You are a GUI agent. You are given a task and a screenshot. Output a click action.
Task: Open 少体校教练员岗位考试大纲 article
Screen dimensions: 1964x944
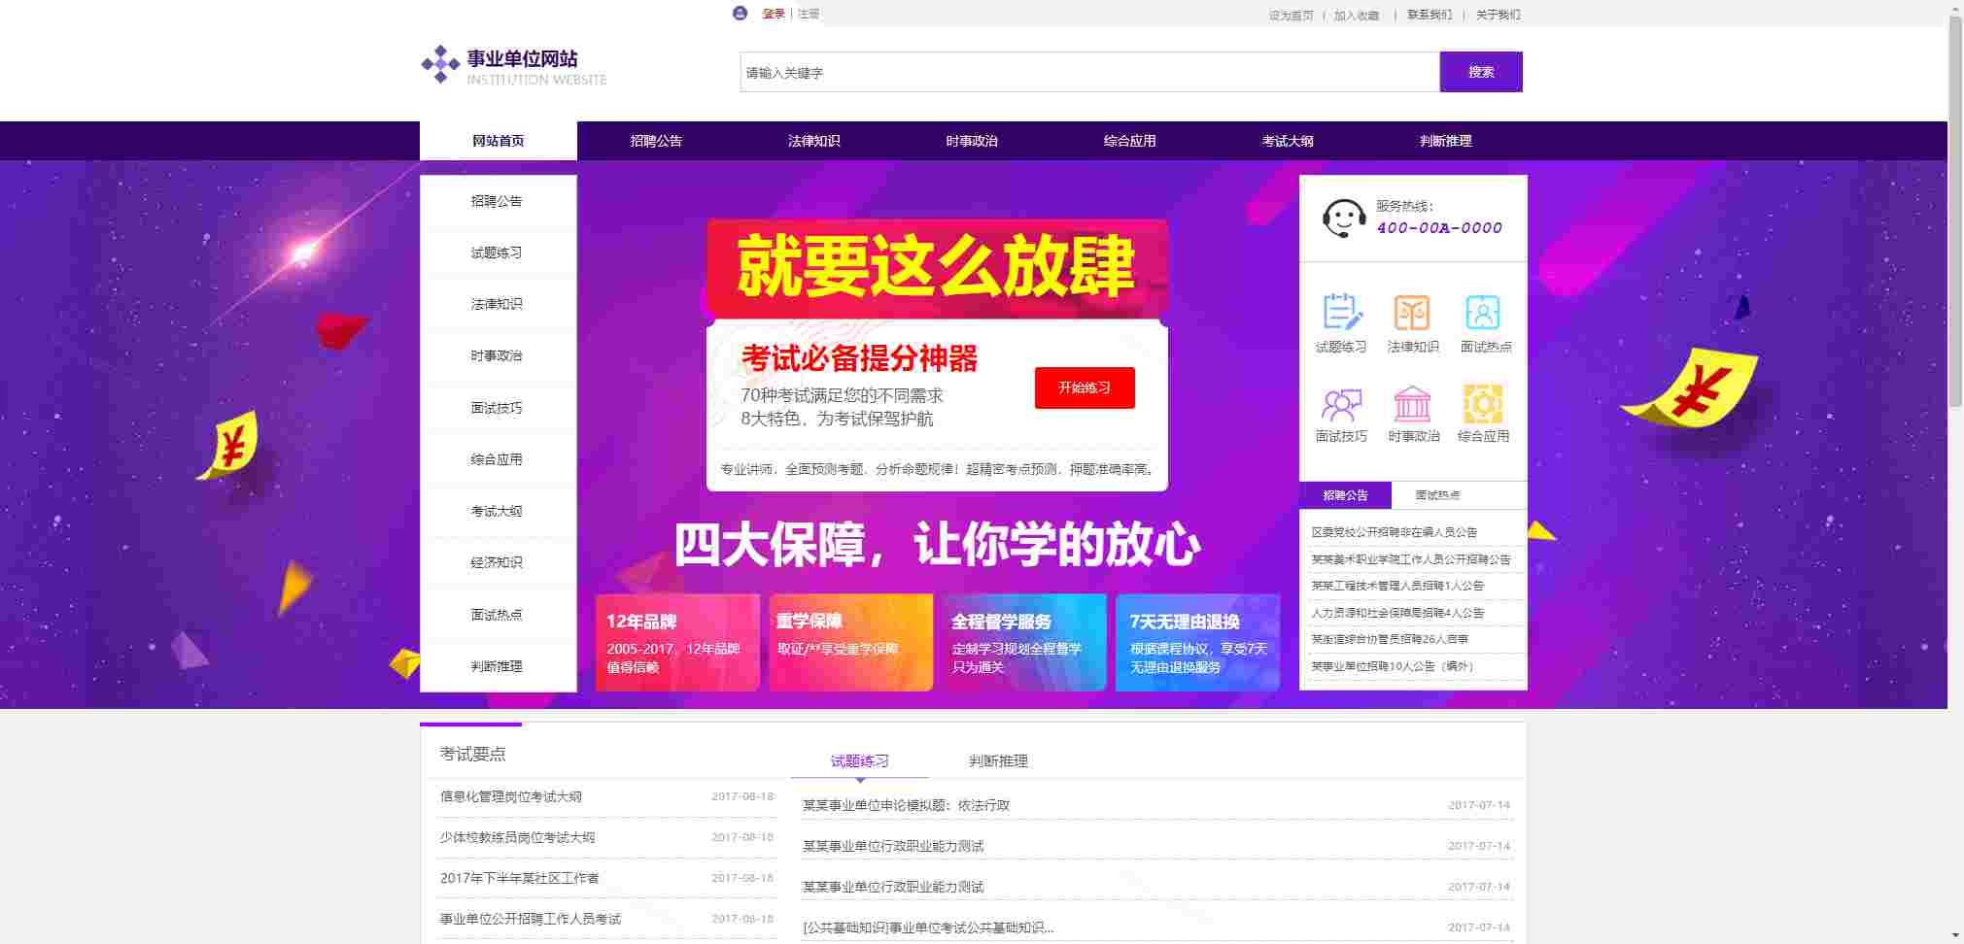(517, 837)
